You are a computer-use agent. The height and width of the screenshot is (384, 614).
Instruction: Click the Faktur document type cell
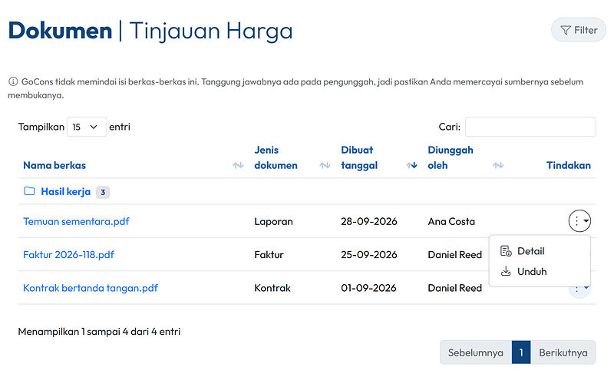[x=269, y=255]
